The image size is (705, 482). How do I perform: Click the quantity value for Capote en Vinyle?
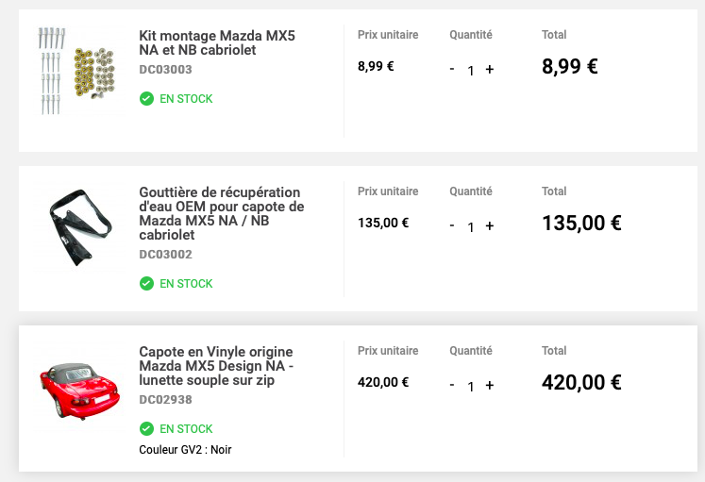pyautogui.click(x=471, y=387)
